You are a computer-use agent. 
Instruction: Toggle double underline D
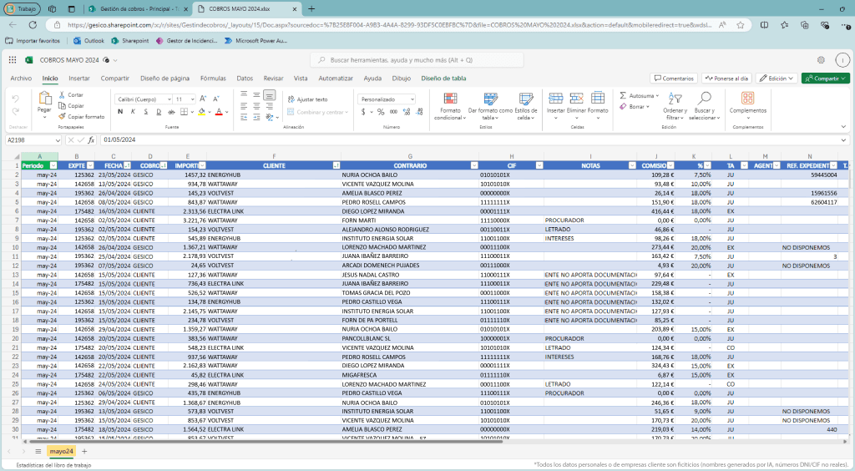(159, 112)
